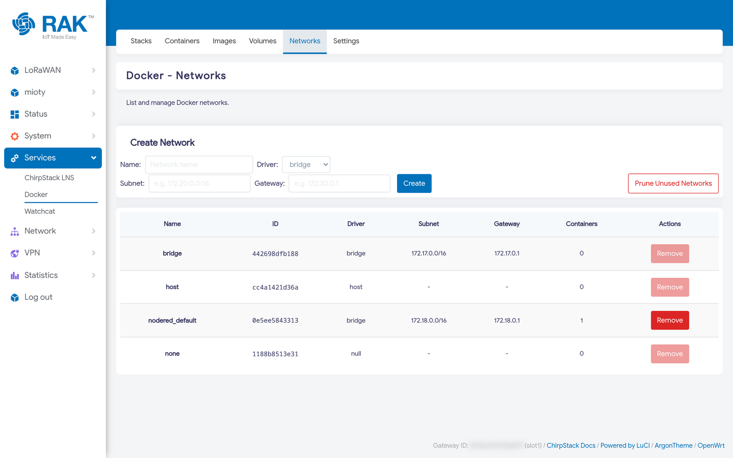Screen dimensions: 733x458
Task: Open Watchcat submenu item
Action: pyautogui.click(x=40, y=211)
